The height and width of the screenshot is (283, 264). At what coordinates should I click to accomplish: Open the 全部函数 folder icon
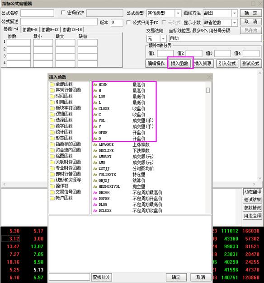pyautogui.click(x=52, y=84)
